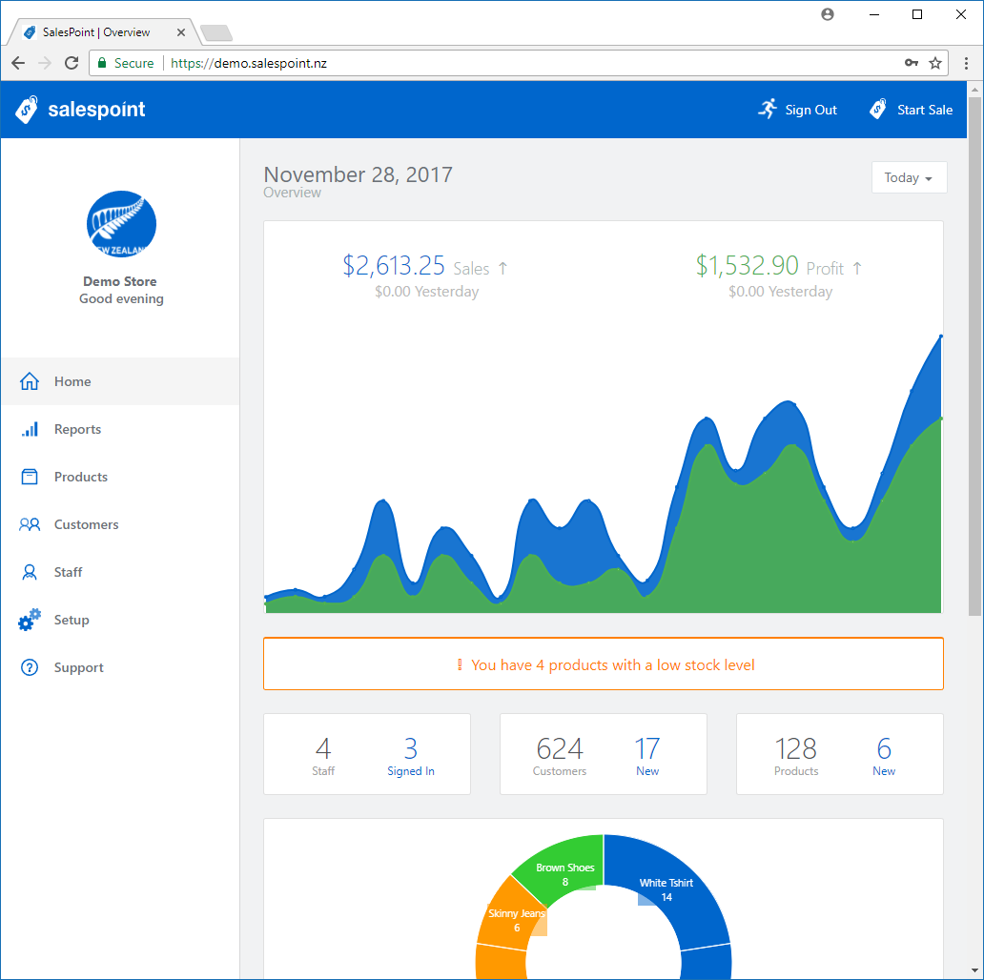Click the 17 New customers link
This screenshot has width=984, height=980.
(x=647, y=755)
